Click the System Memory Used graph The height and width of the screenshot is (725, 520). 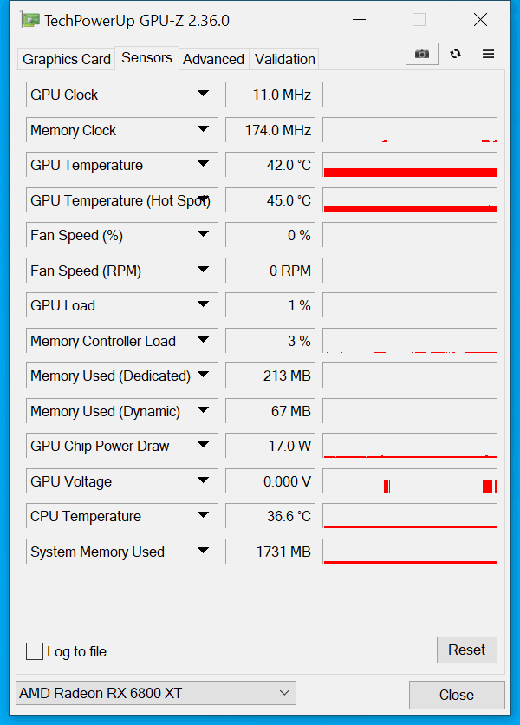(x=410, y=552)
